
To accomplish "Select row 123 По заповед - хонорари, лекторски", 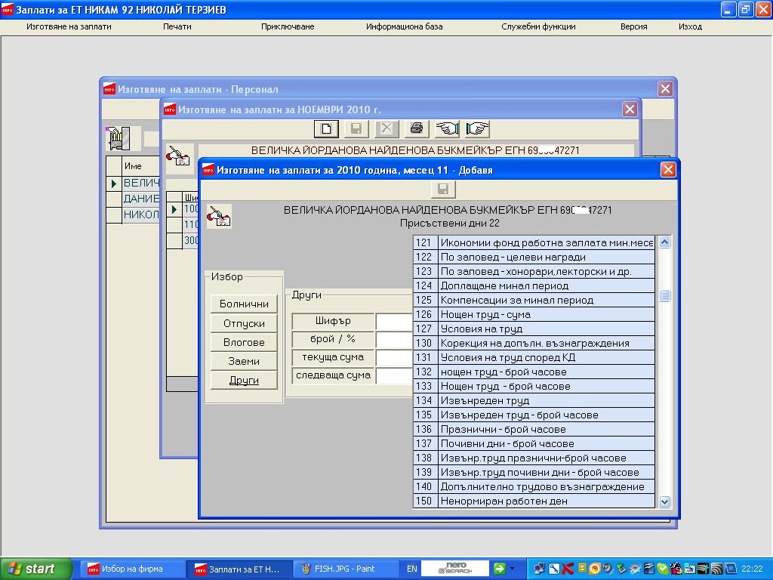I will [534, 271].
